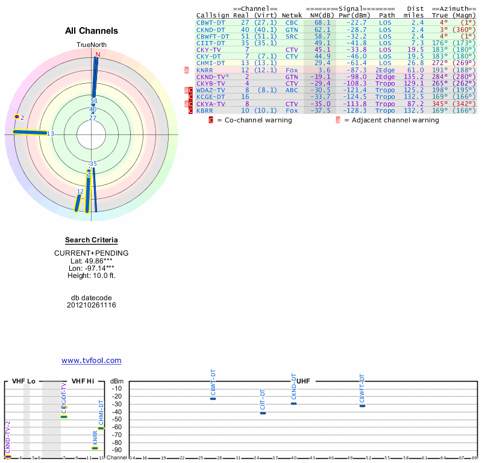Click the red Co-channel warning legend icon
Viewport: 482px width, 463px height.
(x=211, y=120)
